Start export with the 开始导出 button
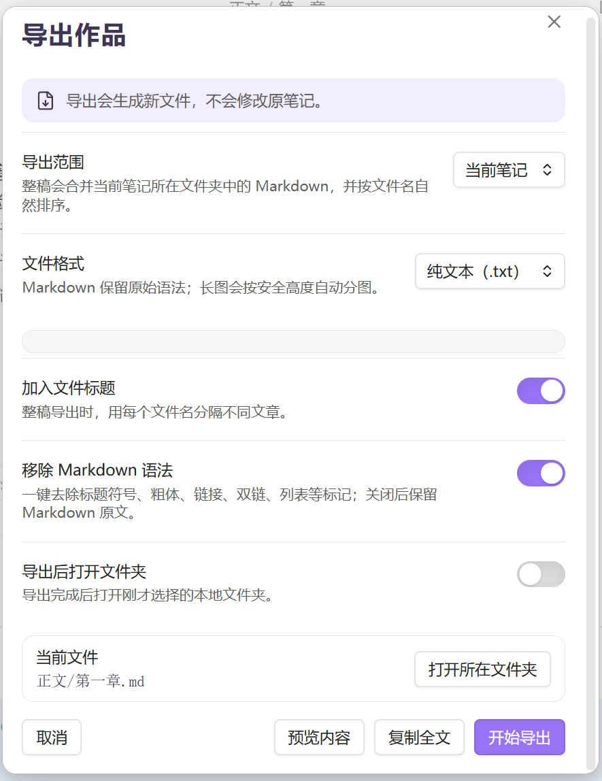602x781 pixels. pos(519,737)
